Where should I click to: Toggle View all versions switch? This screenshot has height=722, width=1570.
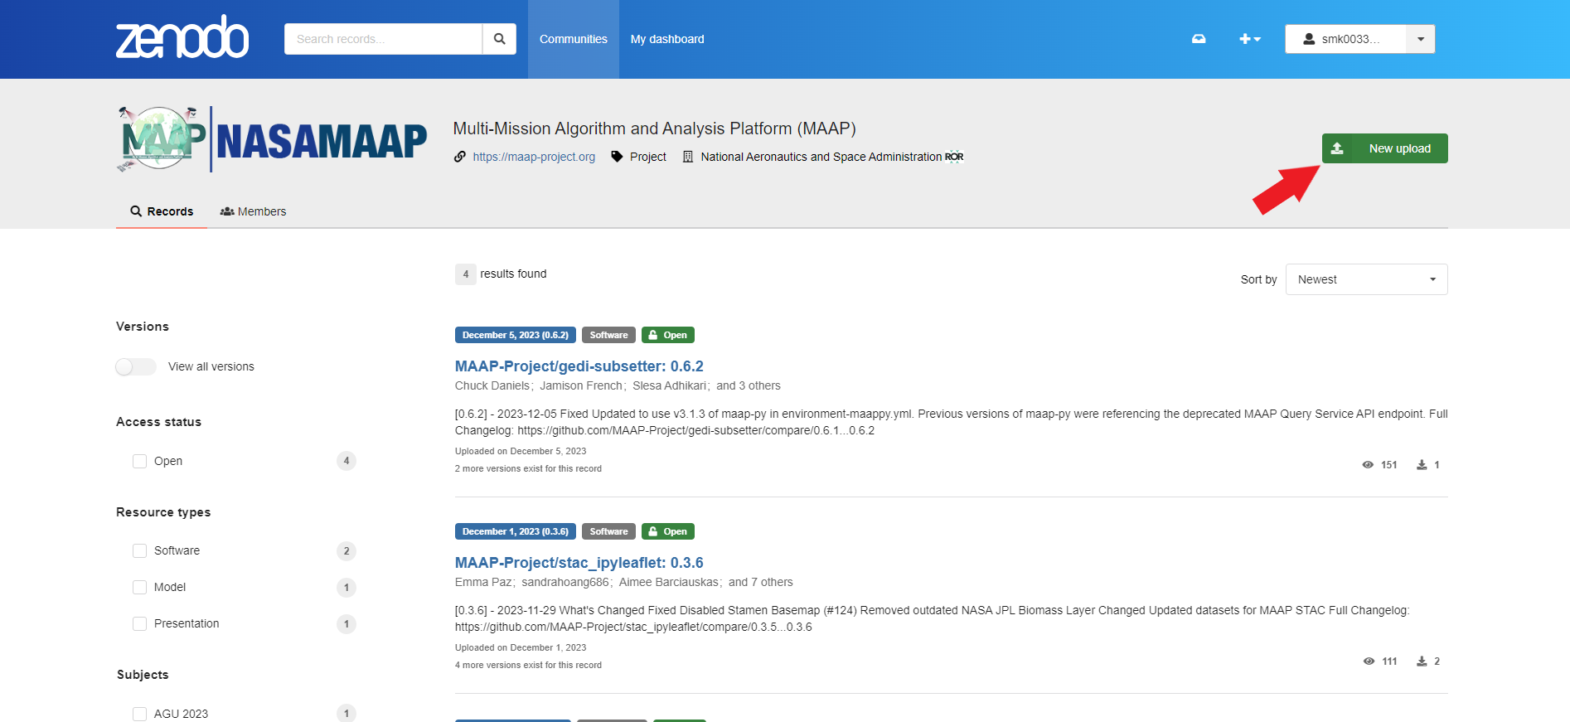[x=136, y=366]
